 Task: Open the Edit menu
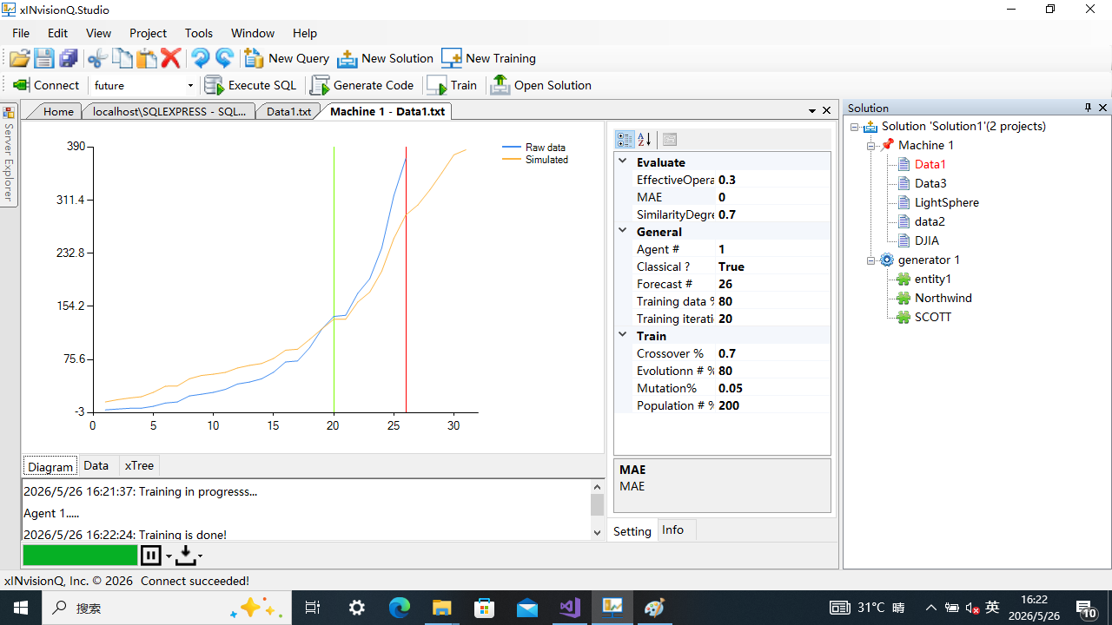tap(57, 33)
